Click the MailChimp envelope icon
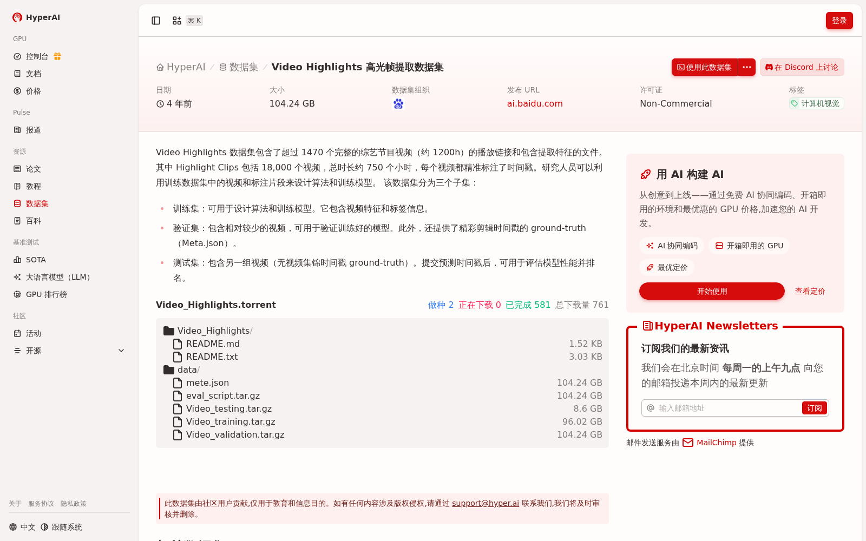The height and width of the screenshot is (541, 866). 688,443
